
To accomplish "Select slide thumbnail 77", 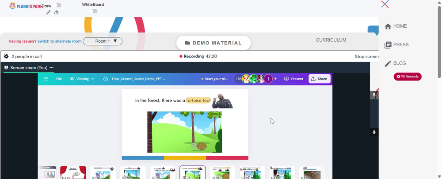I will coord(193,172).
